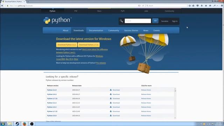Bookmark this page with star icon
The image size is (224, 126).
click(x=190, y=6)
